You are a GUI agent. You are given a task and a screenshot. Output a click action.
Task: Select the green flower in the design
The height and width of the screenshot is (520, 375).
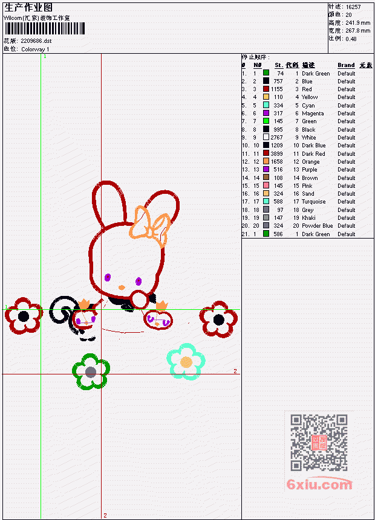[91, 371]
